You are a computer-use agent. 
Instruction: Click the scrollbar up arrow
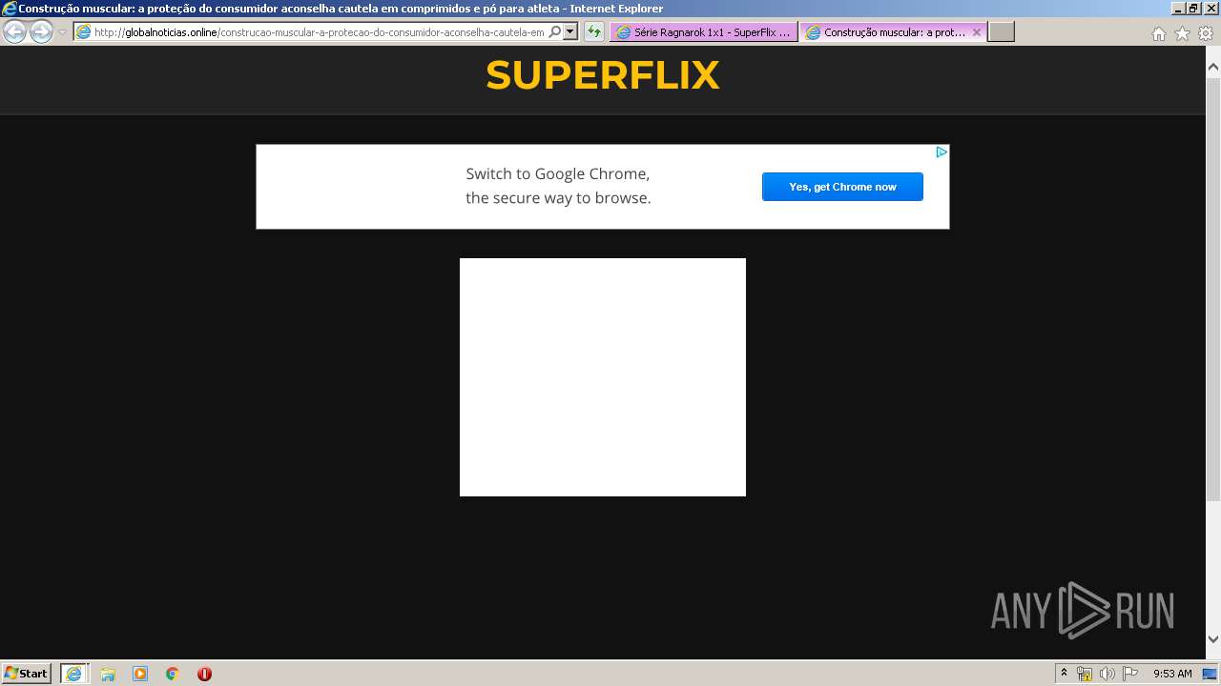[x=1213, y=67]
